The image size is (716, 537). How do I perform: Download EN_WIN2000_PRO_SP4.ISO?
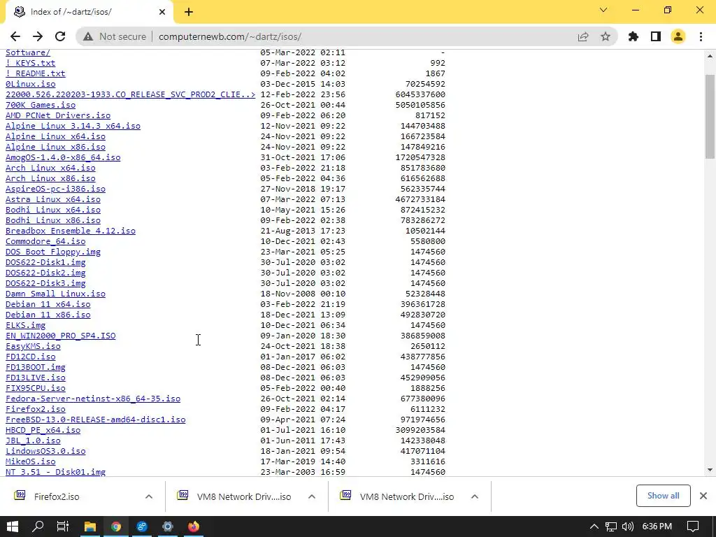[x=61, y=336]
